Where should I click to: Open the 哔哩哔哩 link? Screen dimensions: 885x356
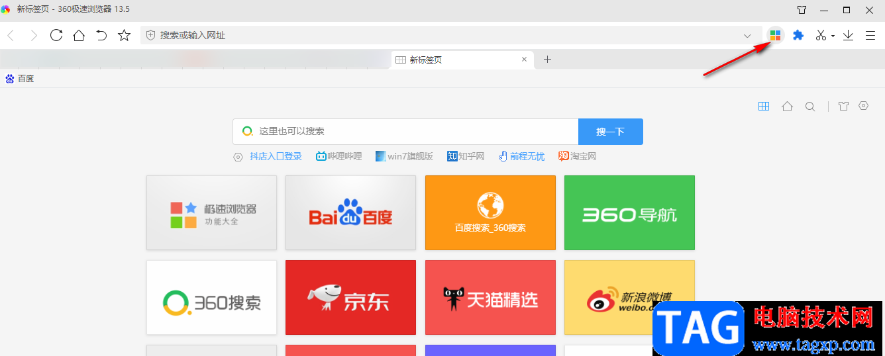click(x=339, y=157)
